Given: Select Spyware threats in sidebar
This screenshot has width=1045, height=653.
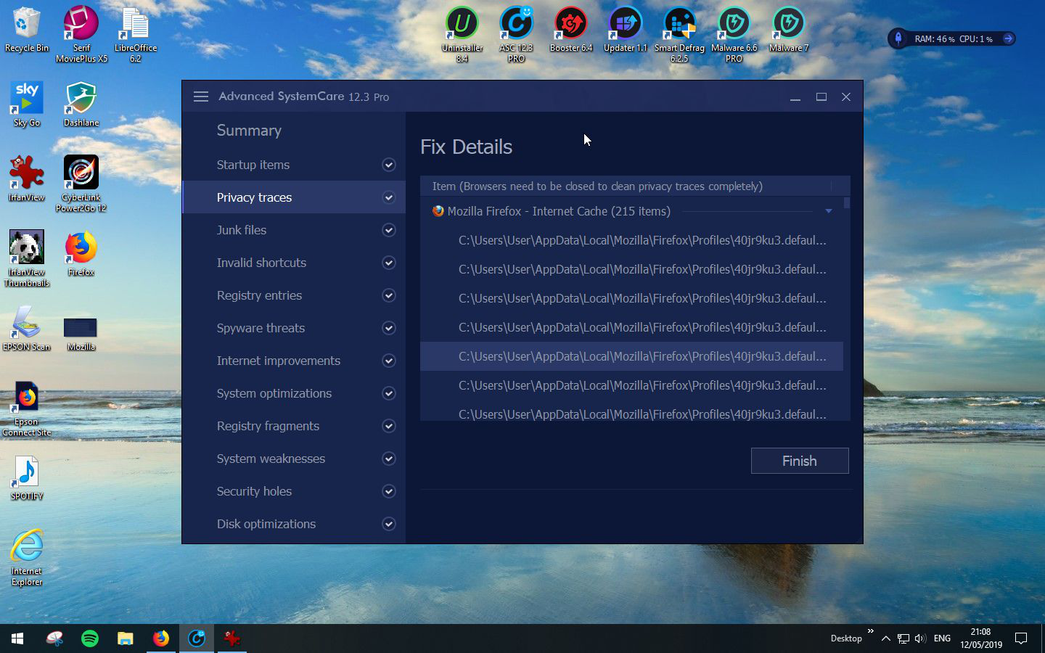Looking at the screenshot, I should pos(294,328).
